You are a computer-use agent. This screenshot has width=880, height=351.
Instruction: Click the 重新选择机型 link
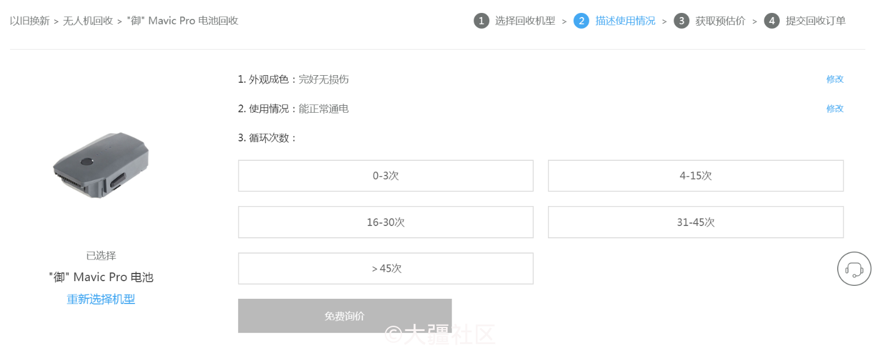point(101,299)
